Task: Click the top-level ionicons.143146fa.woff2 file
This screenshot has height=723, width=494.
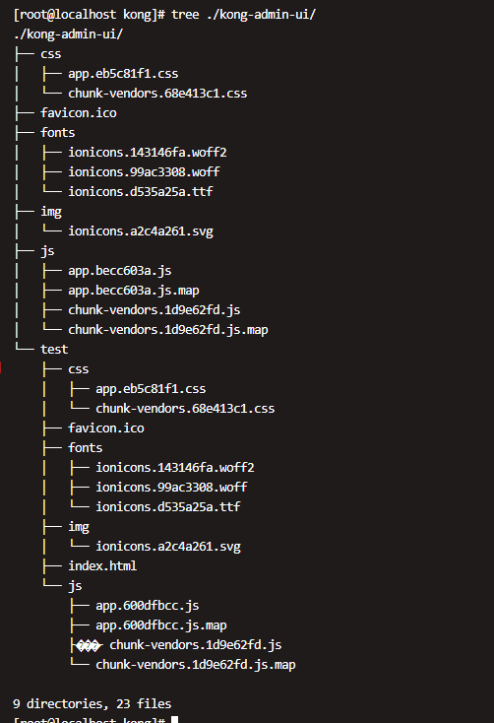Action: [148, 152]
